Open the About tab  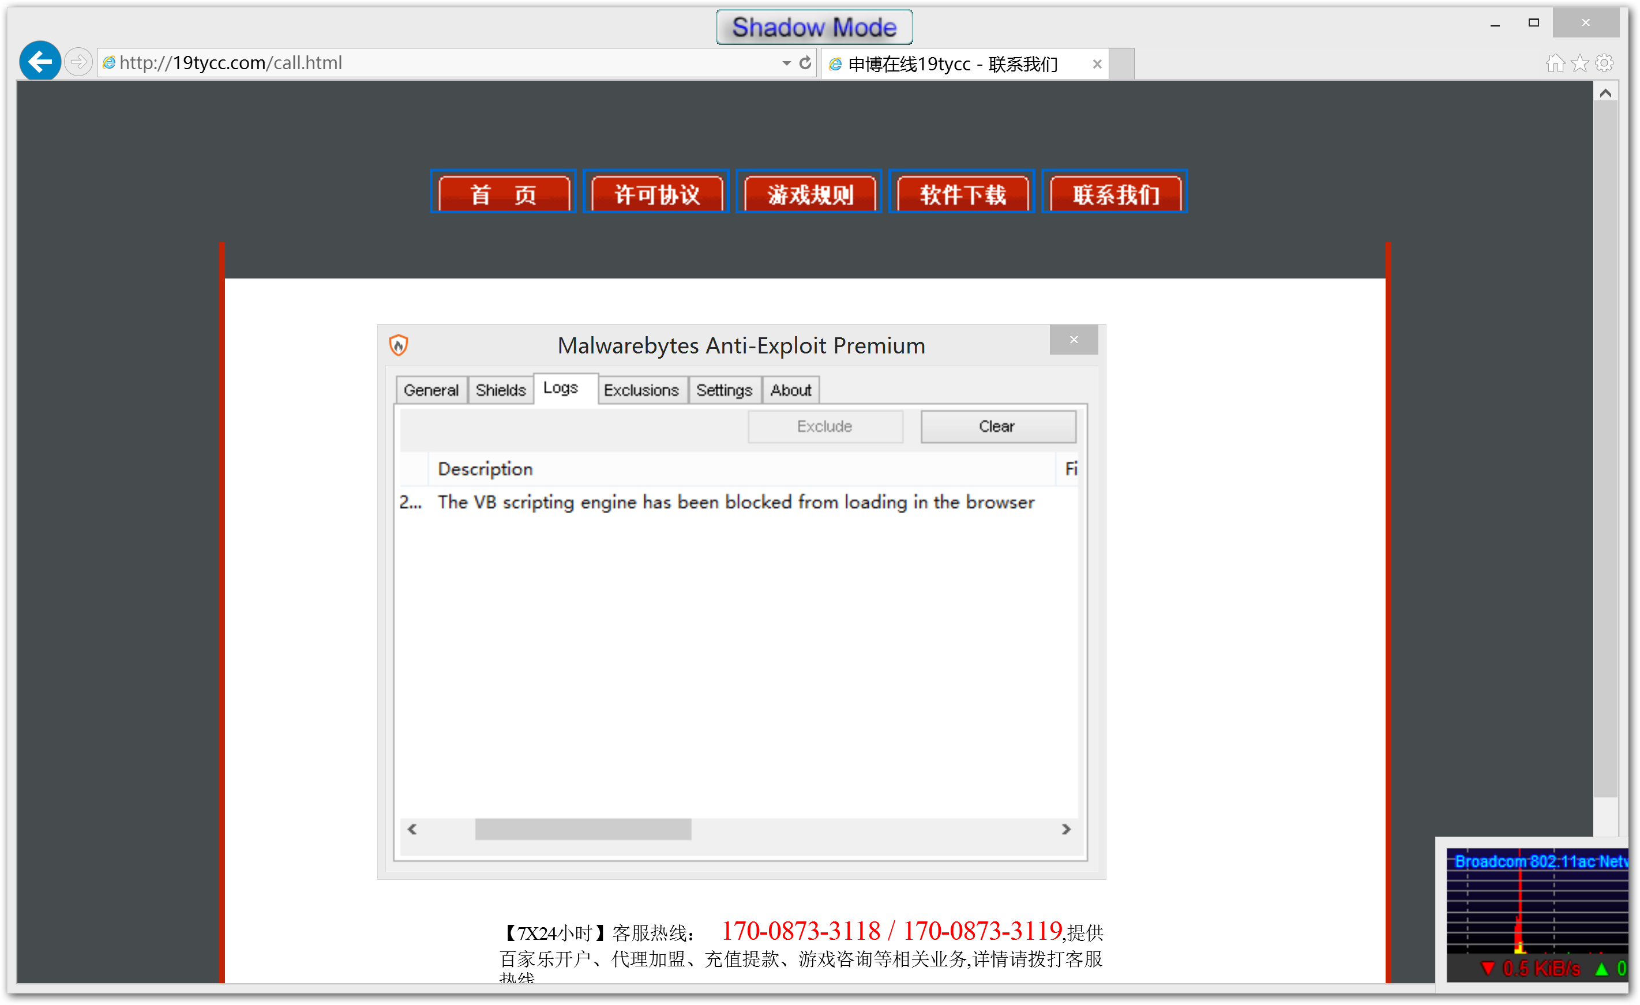pos(791,390)
